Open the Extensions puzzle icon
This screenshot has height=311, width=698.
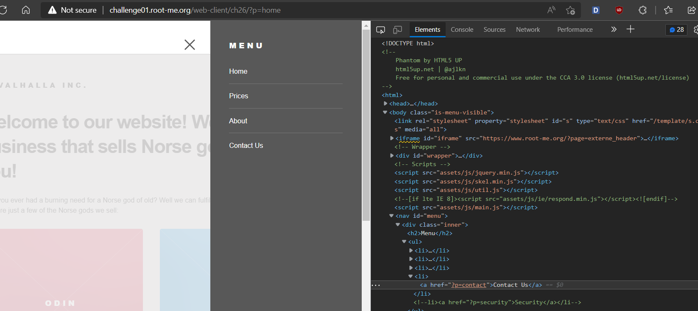click(x=642, y=10)
